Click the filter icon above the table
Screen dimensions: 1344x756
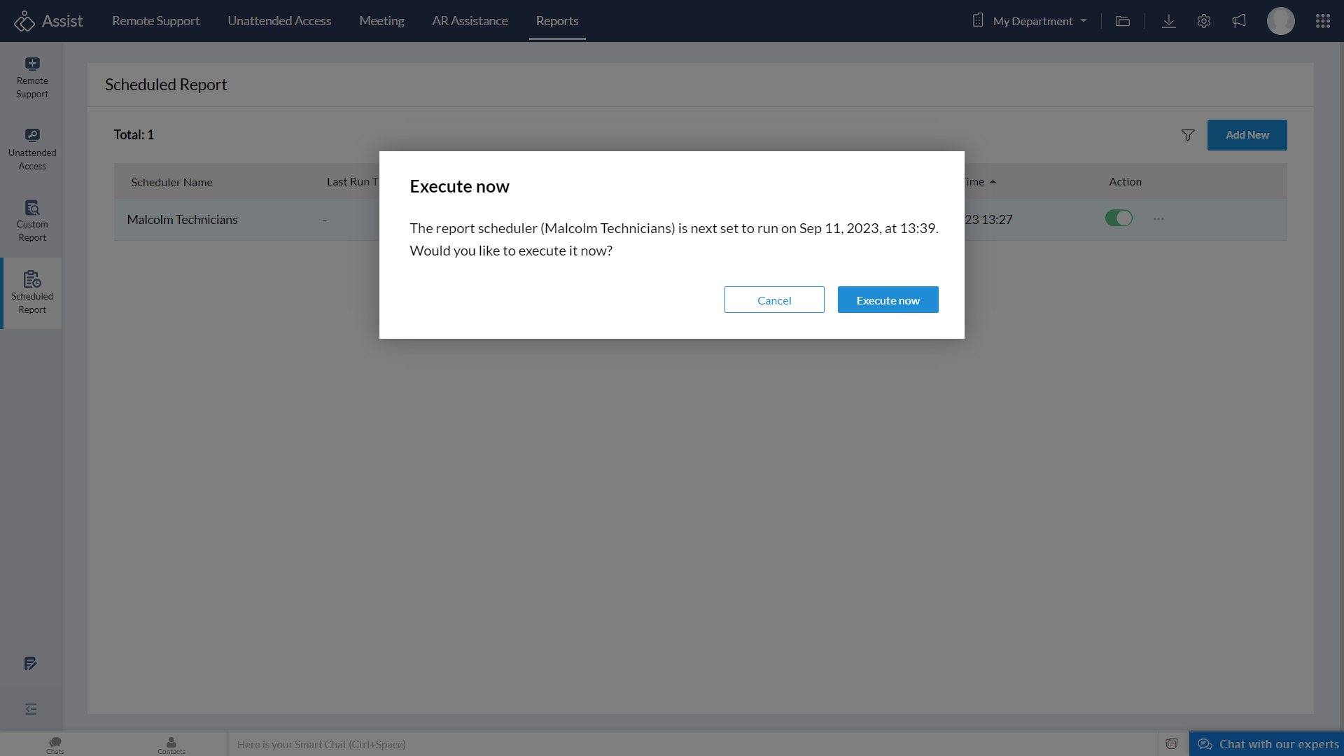tap(1188, 135)
